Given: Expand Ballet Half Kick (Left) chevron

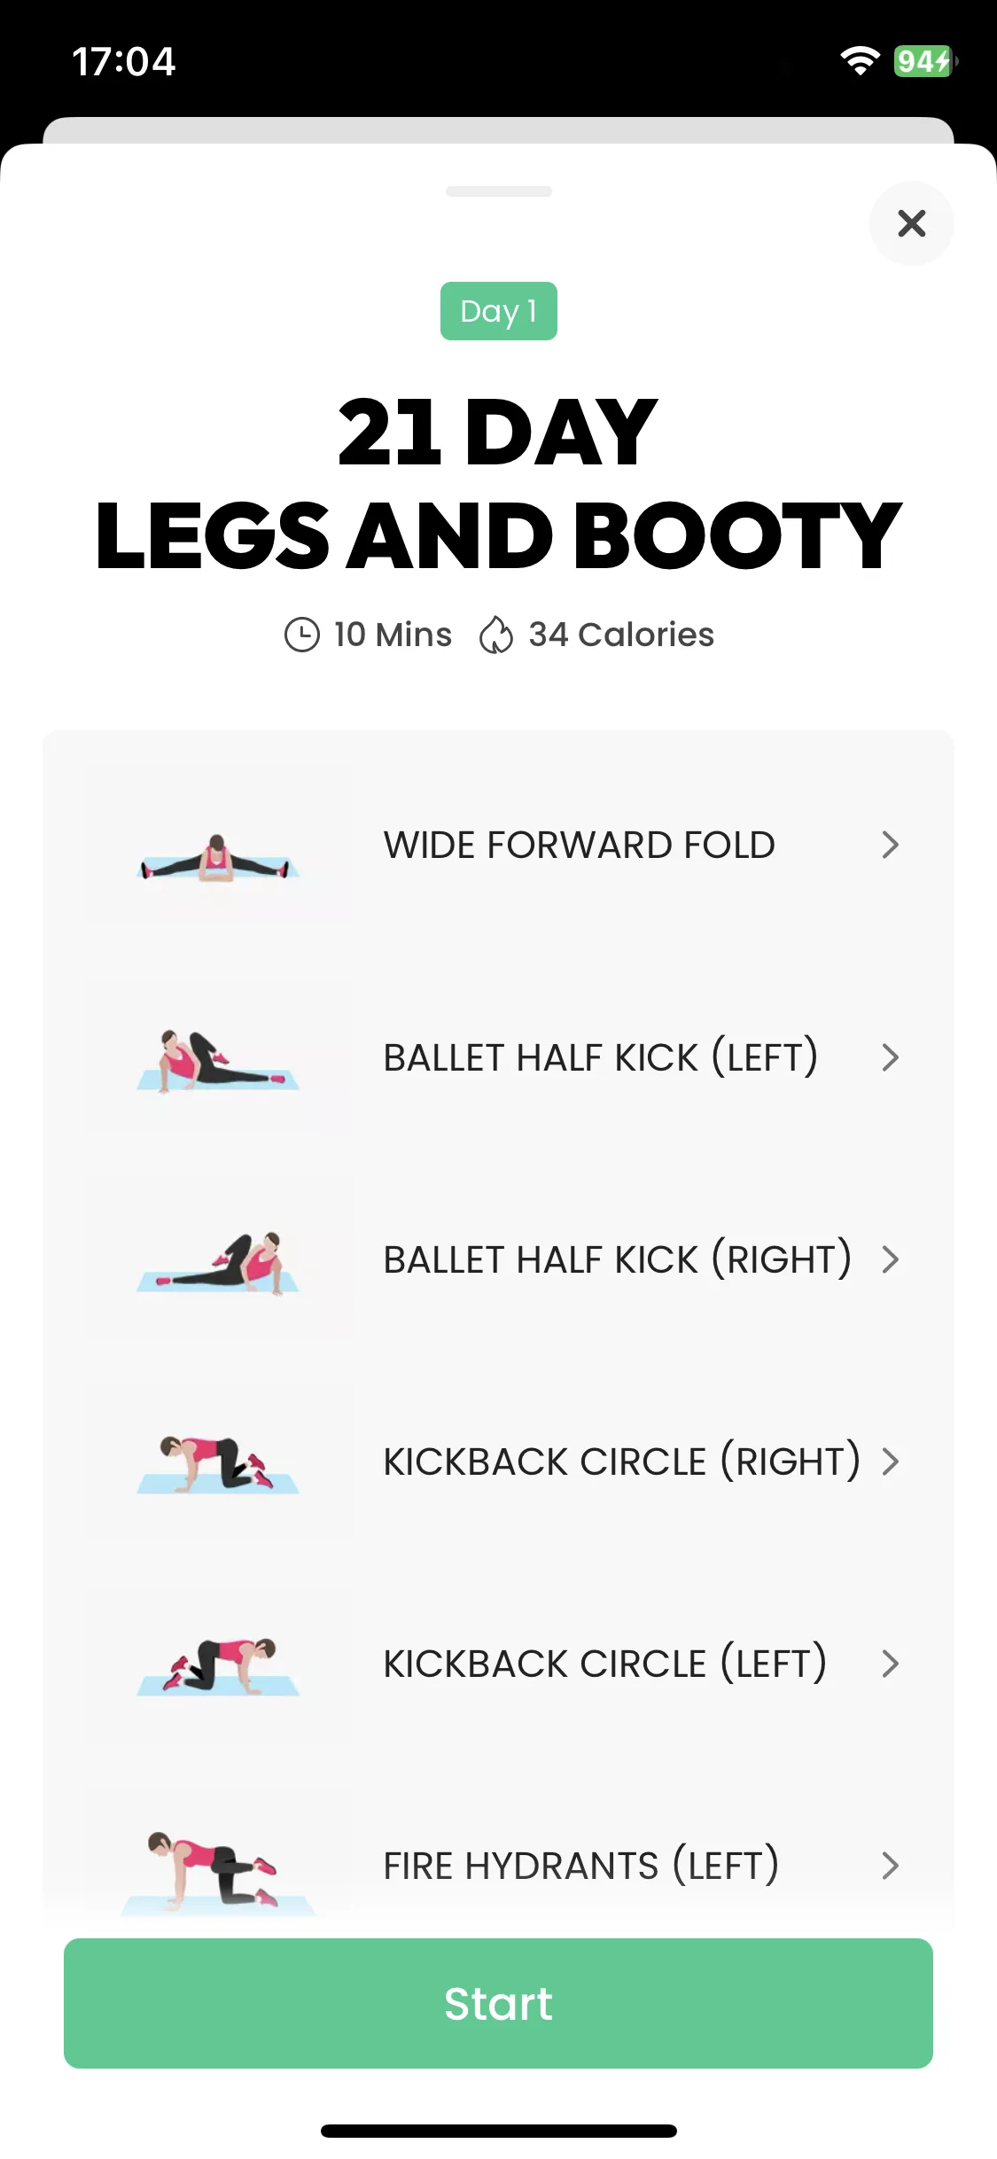Looking at the screenshot, I should [891, 1057].
